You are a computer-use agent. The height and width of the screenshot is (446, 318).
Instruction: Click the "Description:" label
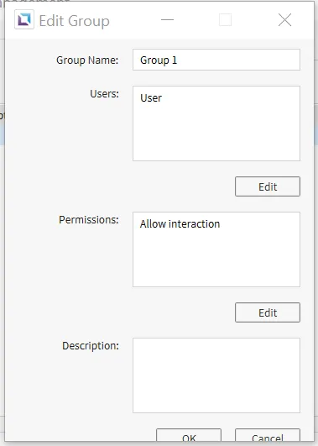click(x=91, y=346)
